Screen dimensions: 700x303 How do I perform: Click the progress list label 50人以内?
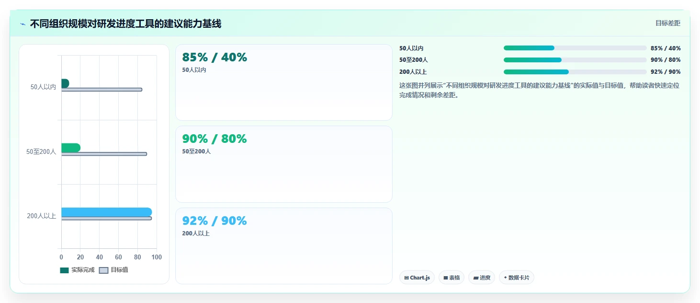coord(411,48)
